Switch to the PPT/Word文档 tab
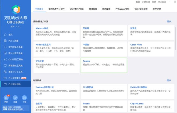Viewport: 177px width, 113px height. pyautogui.click(x=122, y=9)
